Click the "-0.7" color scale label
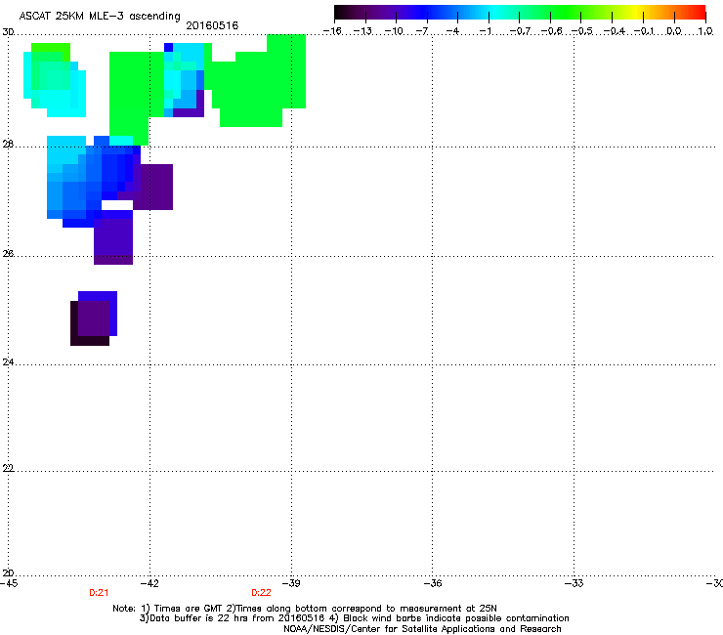The image size is (723, 635). click(x=520, y=31)
